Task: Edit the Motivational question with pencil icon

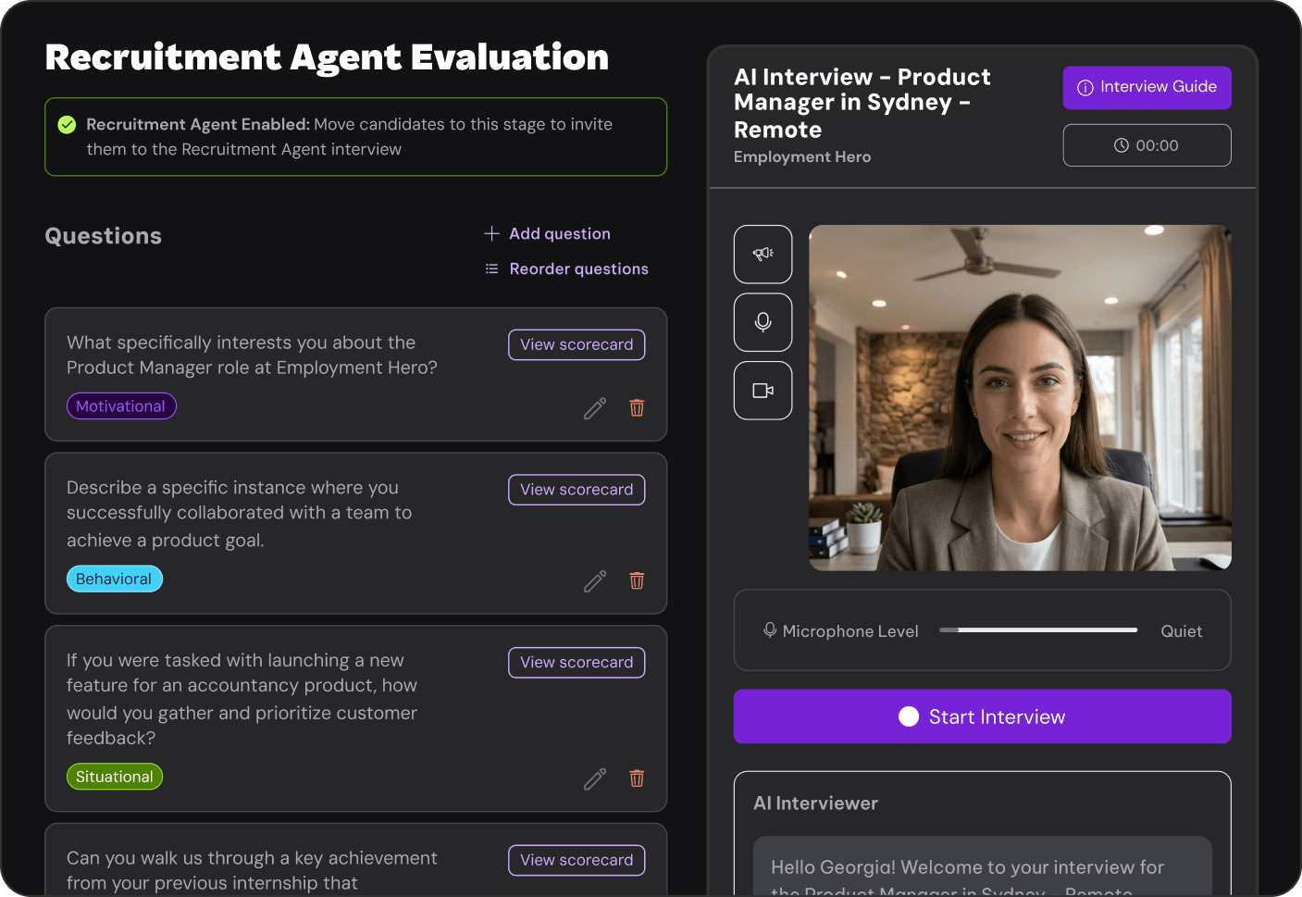Action: point(595,408)
